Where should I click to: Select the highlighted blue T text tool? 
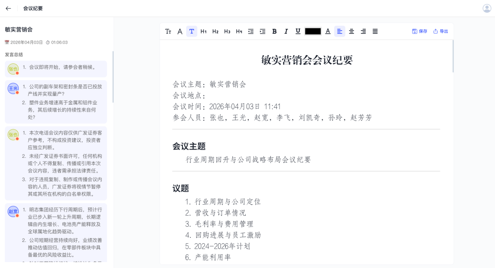pos(192,31)
